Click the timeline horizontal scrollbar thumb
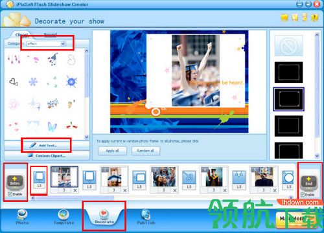Viewport: 324px width, 233px height. (75, 197)
